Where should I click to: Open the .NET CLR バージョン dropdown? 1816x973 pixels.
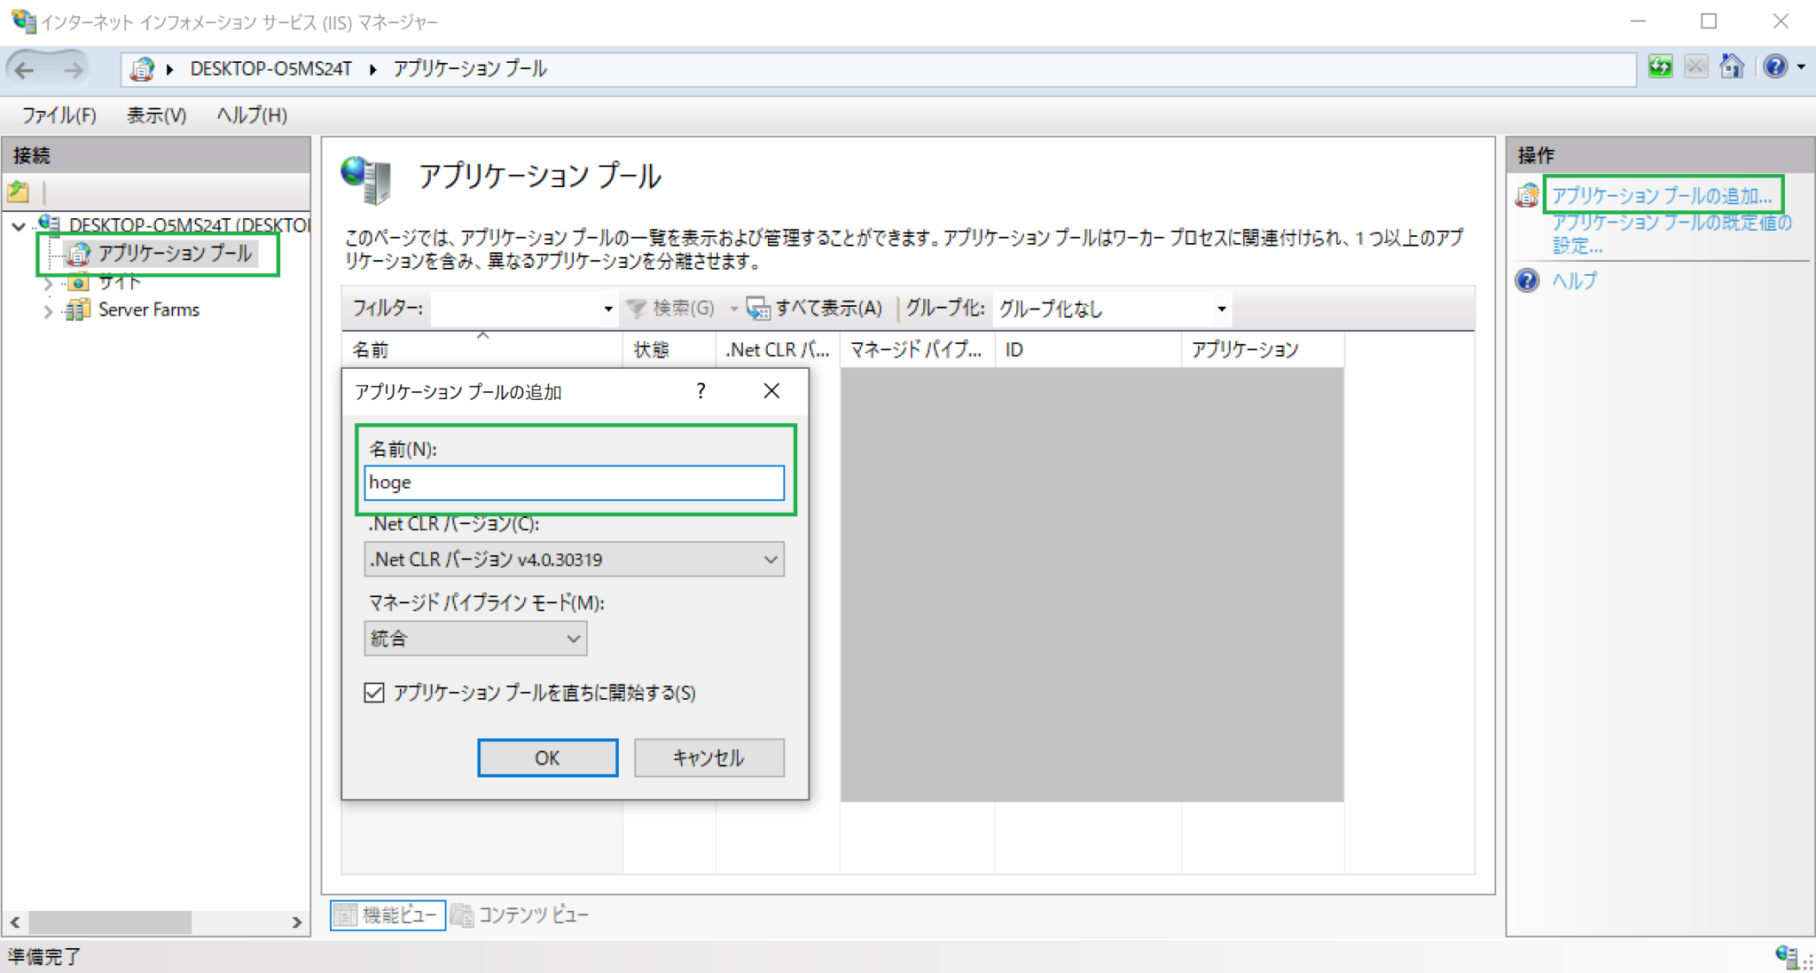coord(770,560)
